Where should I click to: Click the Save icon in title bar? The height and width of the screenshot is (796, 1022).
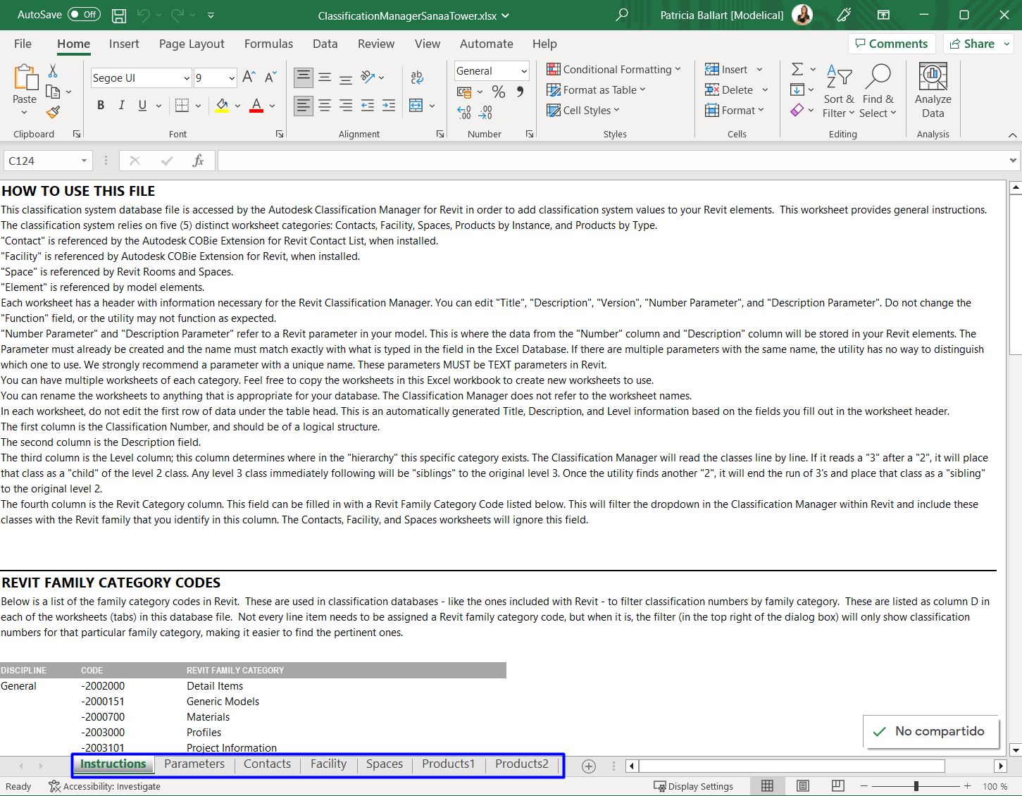119,15
